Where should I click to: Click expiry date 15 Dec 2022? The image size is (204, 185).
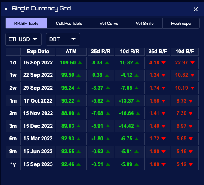(38, 126)
